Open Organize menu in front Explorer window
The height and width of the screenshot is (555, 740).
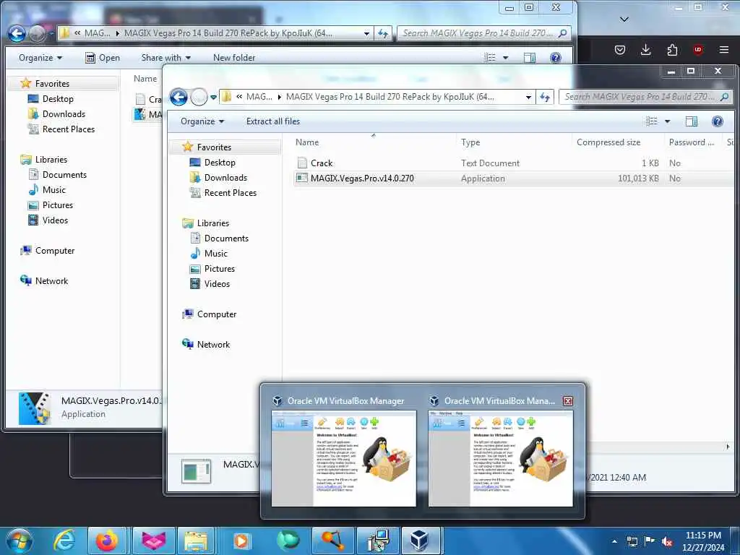[x=202, y=121]
